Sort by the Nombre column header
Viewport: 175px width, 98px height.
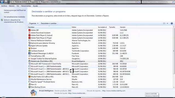tap(49, 27)
